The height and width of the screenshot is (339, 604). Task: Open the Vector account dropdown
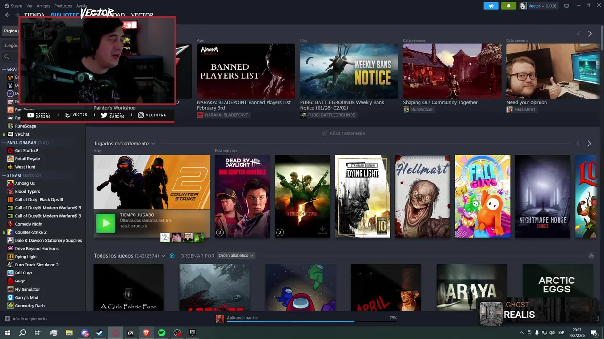(x=538, y=6)
